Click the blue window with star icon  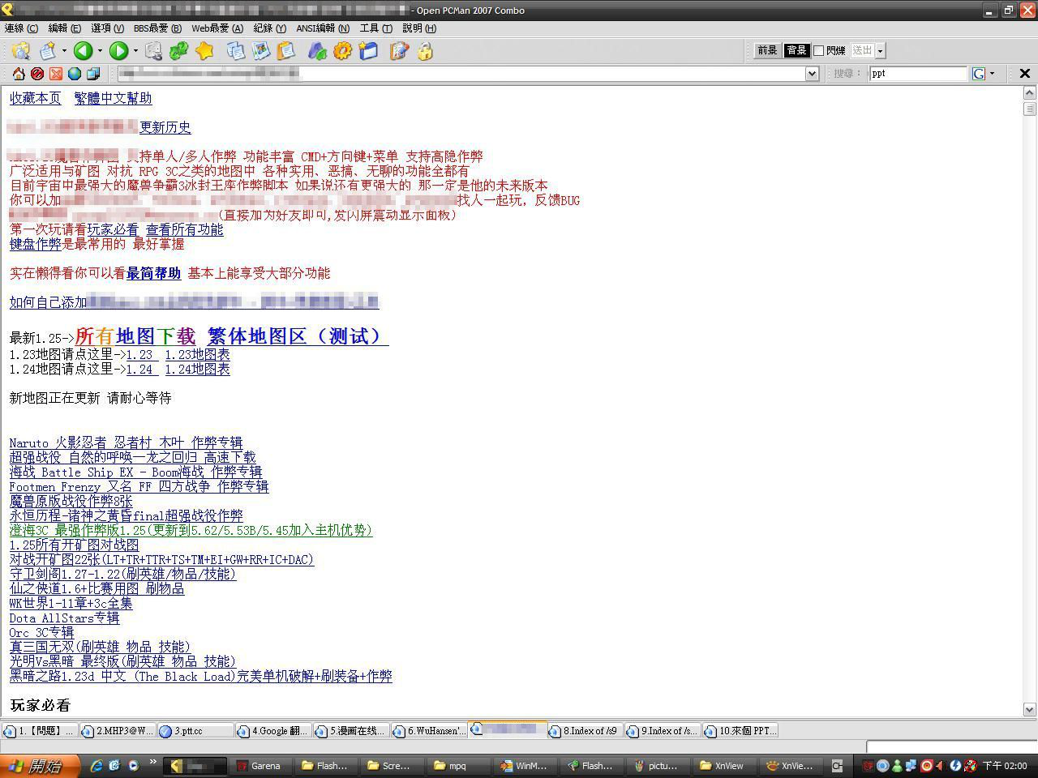[368, 51]
